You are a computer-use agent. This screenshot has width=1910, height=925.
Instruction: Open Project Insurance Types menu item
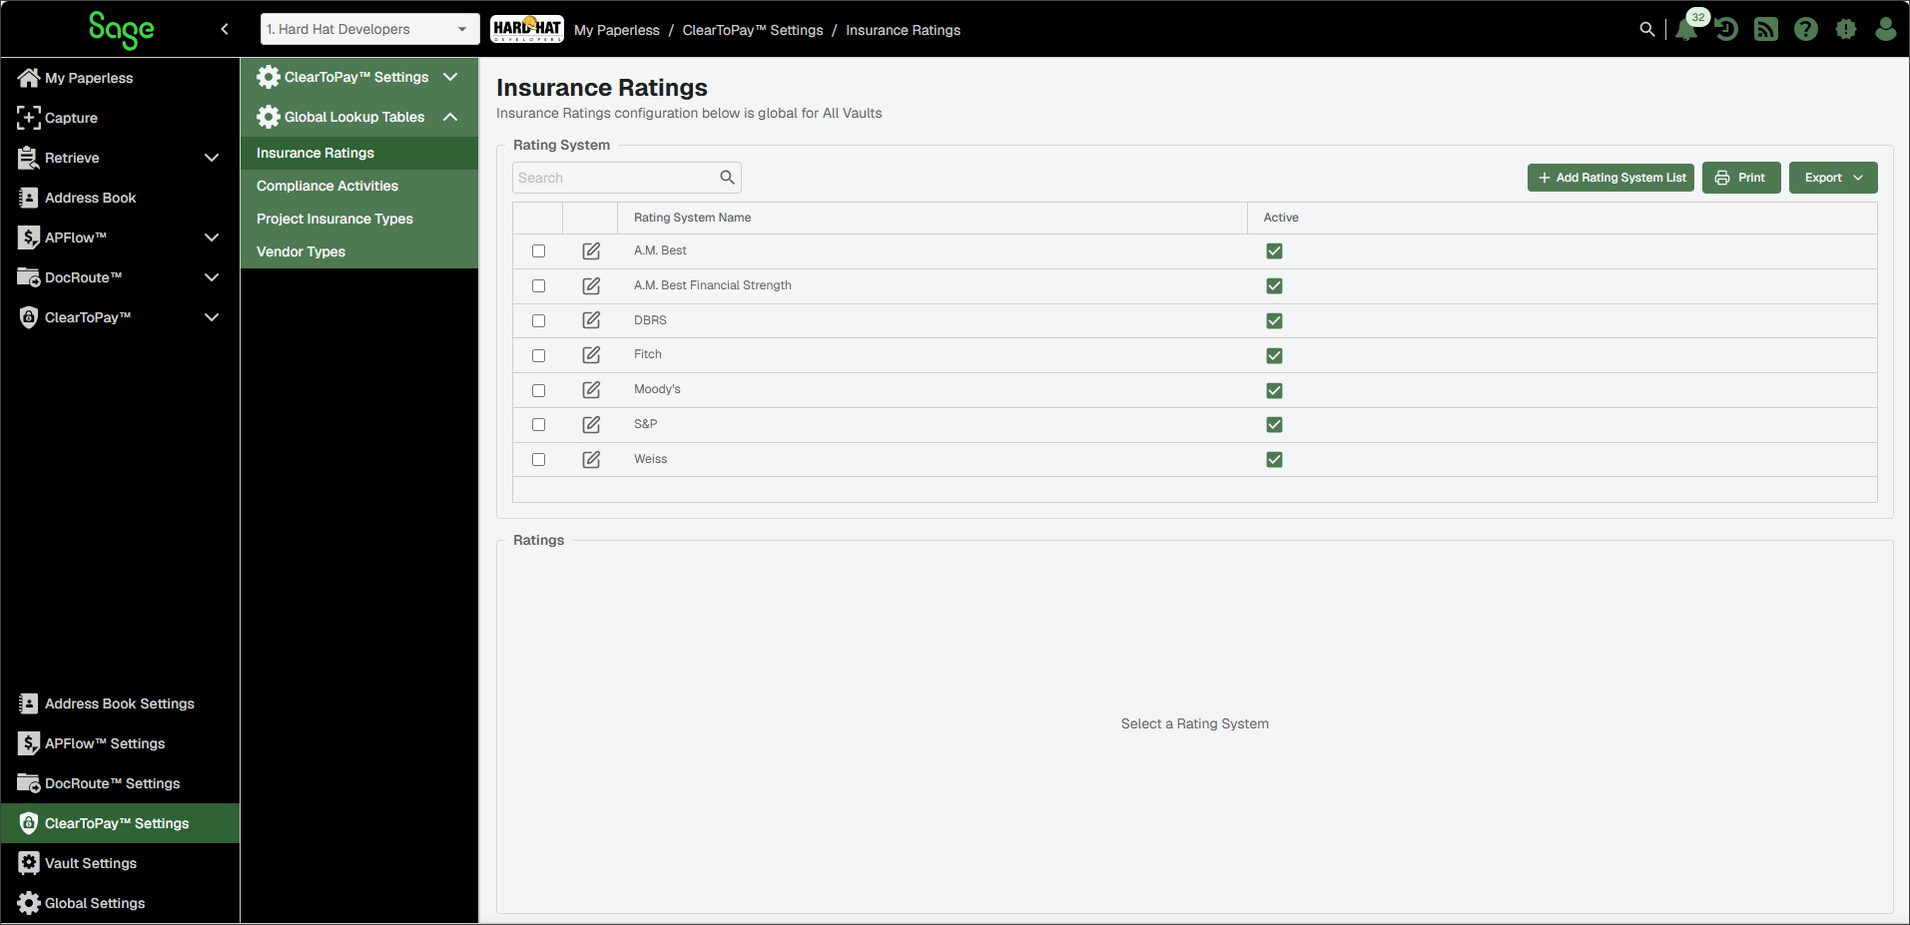point(359,219)
